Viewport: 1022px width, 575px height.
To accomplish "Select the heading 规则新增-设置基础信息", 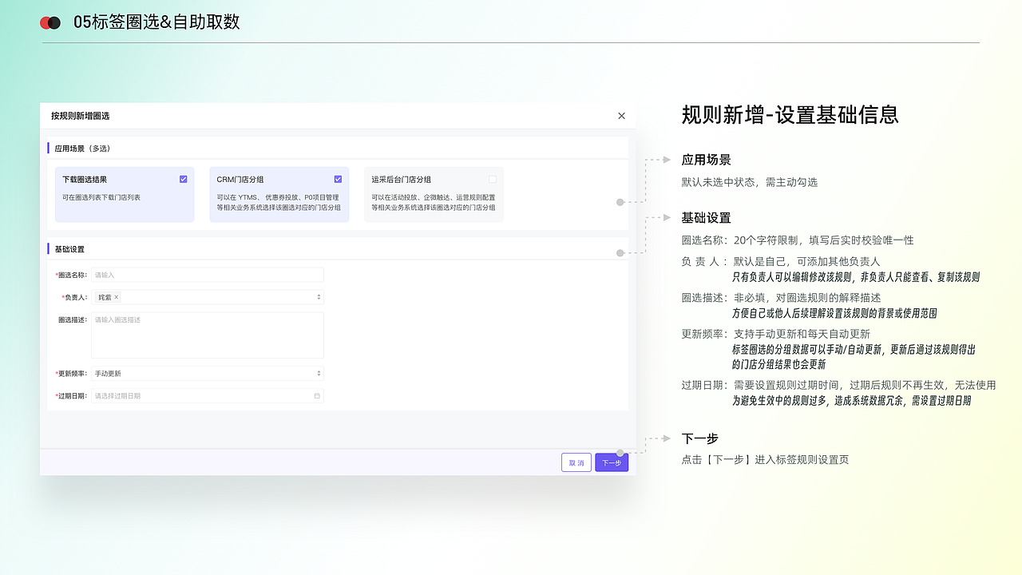I will (x=790, y=115).
